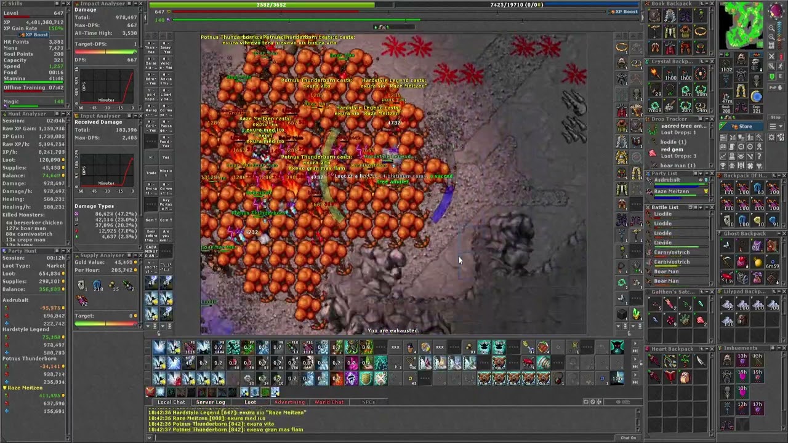Click the minimap compass rose

click(776, 10)
